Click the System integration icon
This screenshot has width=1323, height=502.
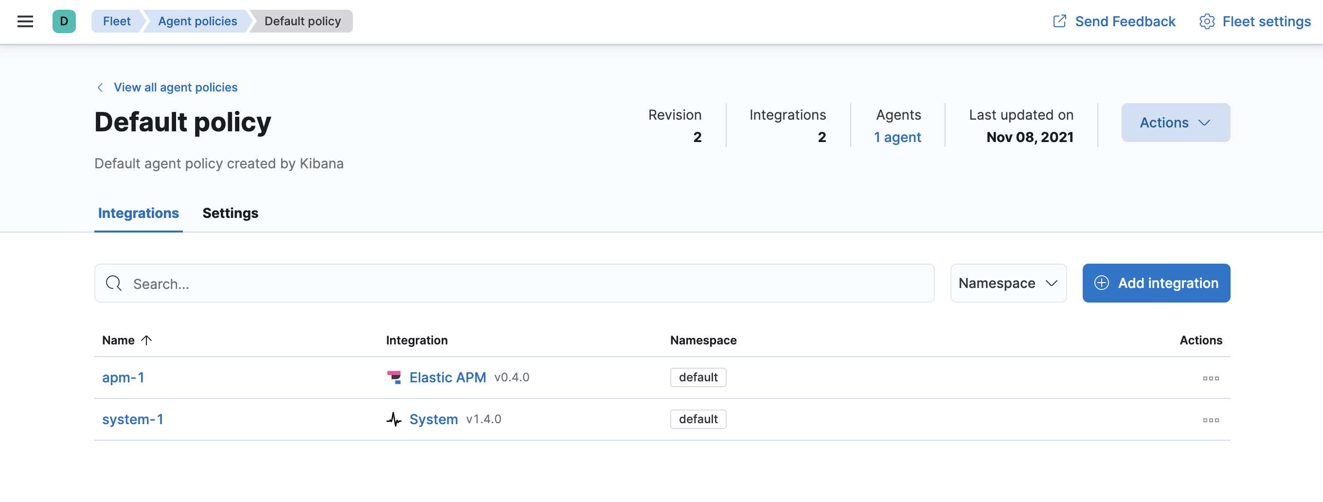[x=394, y=419]
